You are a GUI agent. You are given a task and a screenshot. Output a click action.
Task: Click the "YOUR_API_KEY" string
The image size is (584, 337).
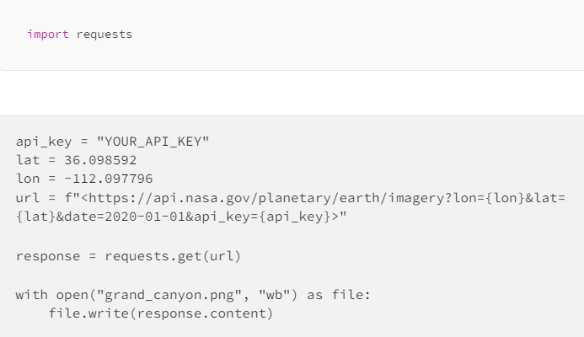tap(153, 142)
